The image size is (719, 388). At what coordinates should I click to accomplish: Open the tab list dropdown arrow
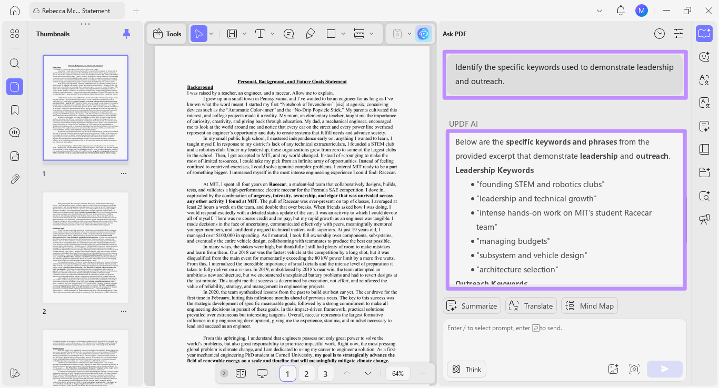click(x=600, y=11)
